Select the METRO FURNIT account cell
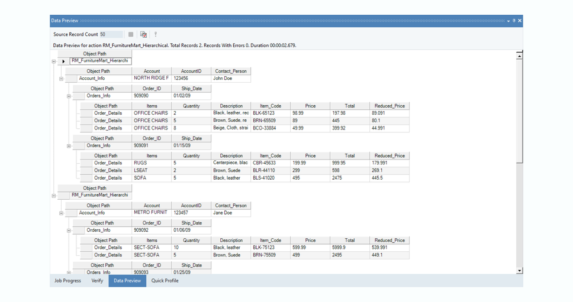573x302 pixels. [x=152, y=213]
